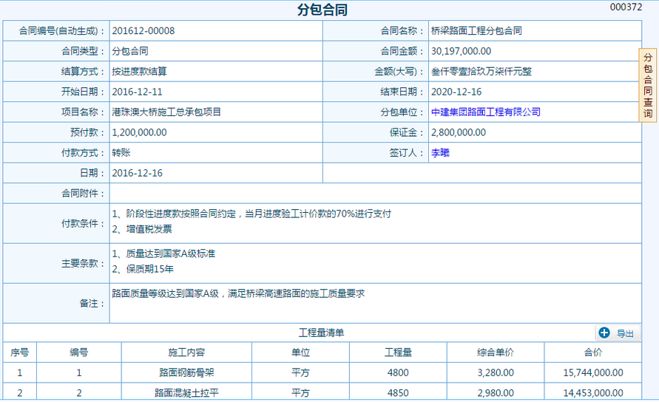The width and height of the screenshot is (659, 402).
Task: Click the plus icon on the 导出 button
Action: click(x=604, y=333)
